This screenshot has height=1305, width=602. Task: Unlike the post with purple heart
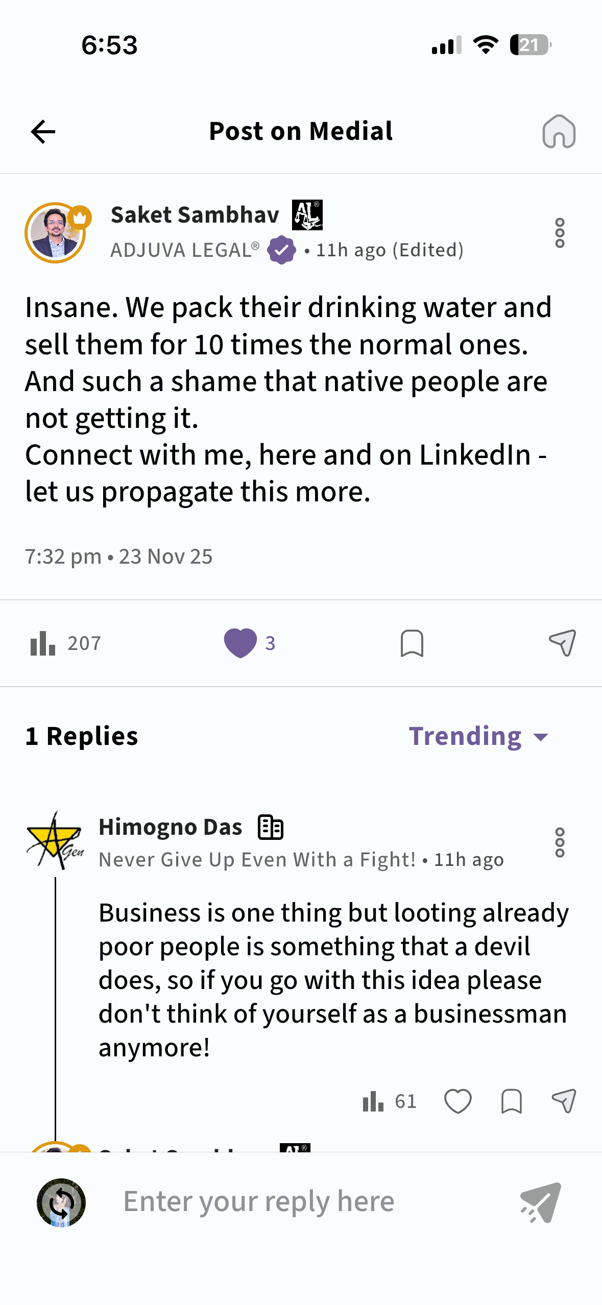click(240, 643)
